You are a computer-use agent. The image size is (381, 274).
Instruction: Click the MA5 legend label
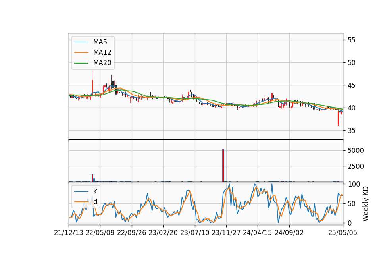[100, 42]
